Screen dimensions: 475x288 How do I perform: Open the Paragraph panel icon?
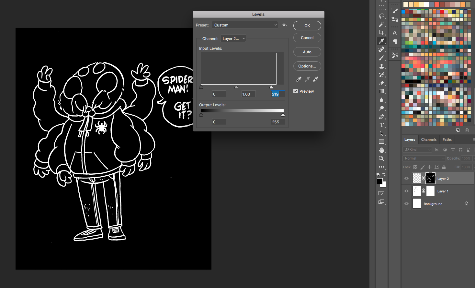(x=395, y=41)
